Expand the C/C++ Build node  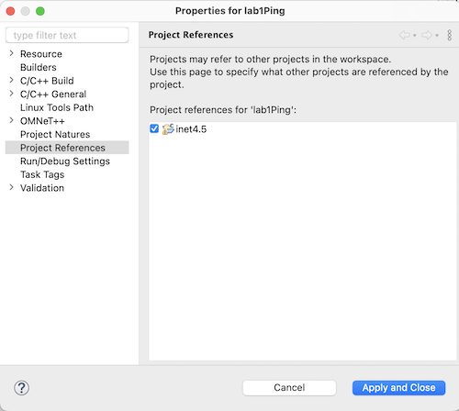tap(11, 81)
